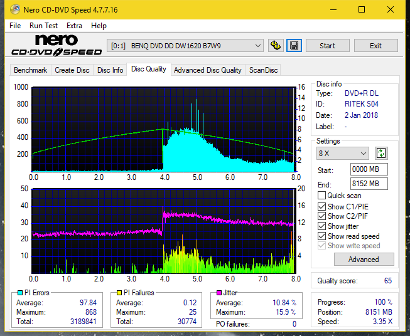Disable Show read speed checkbox
The image size is (410, 336).
tap(321, 236)
